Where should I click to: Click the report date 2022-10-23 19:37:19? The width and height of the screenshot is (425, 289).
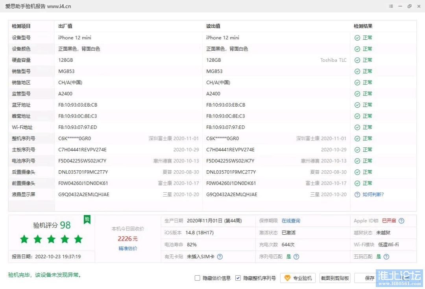pyautogui.click(x=58, y=256)
